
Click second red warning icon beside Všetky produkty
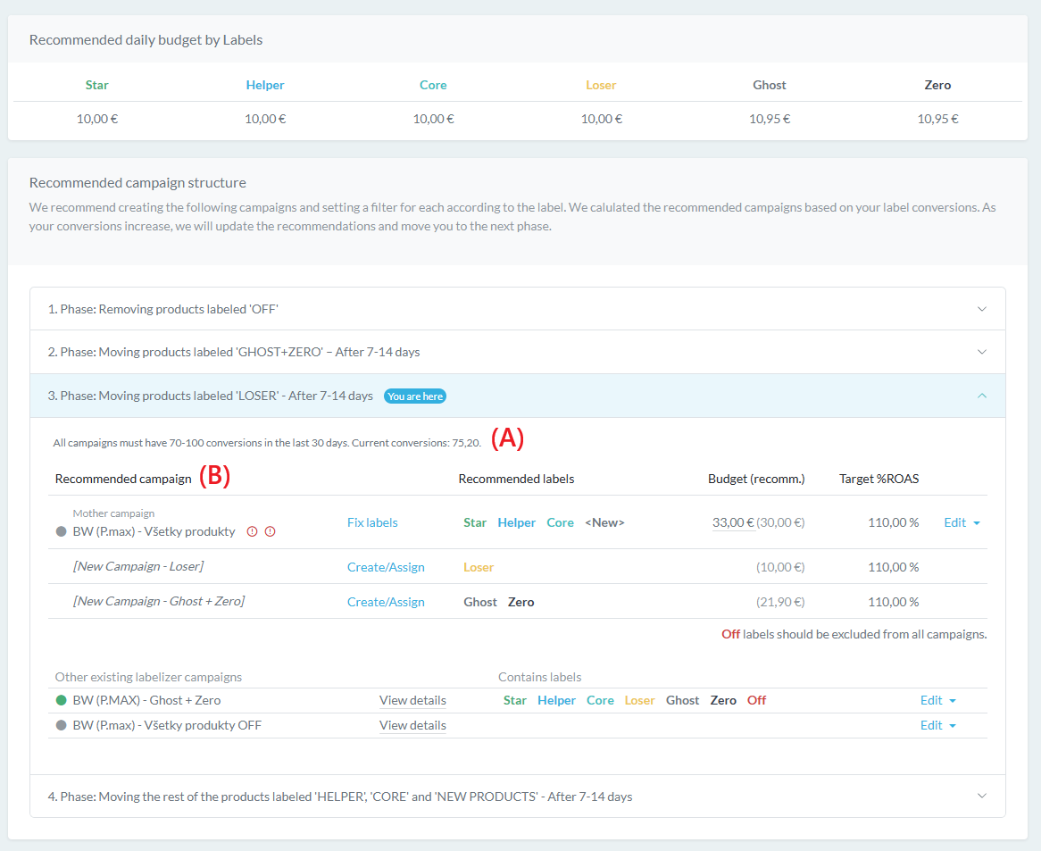click(x=271, y=531)
